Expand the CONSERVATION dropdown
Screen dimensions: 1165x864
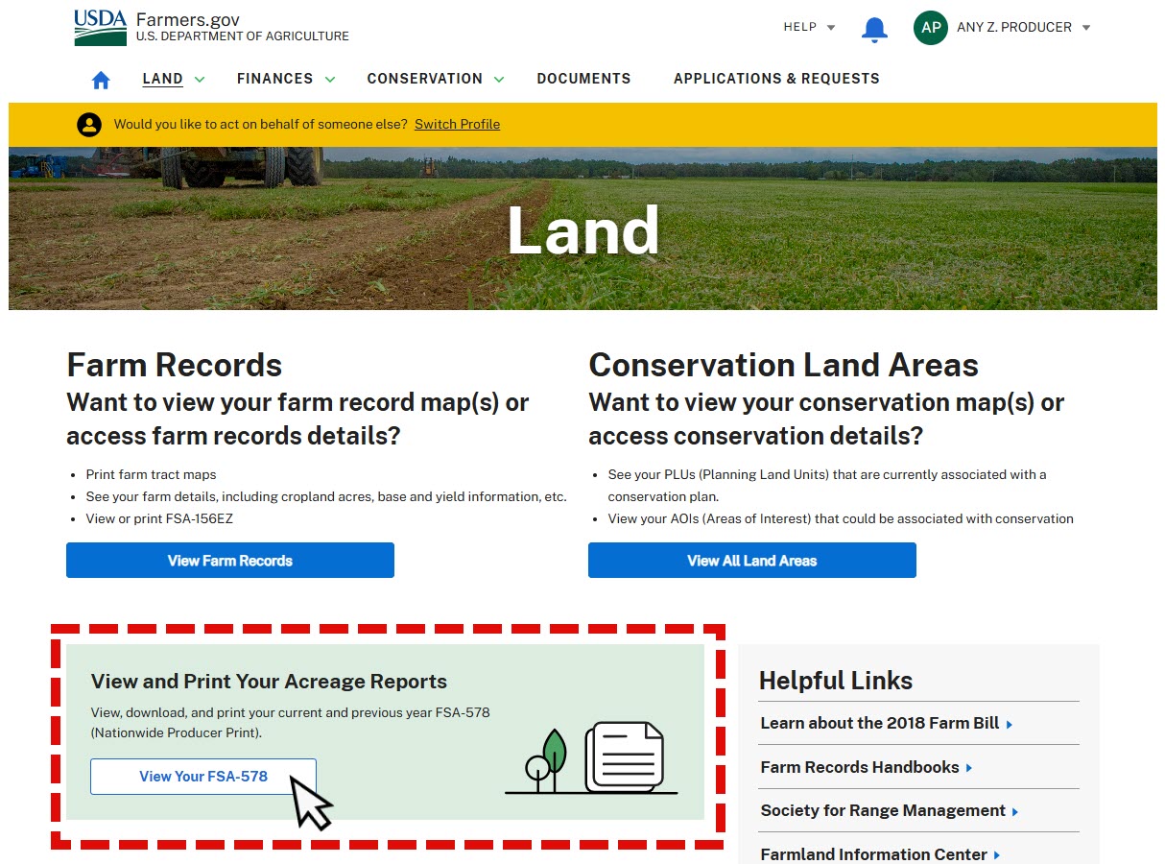[x=434, y=79]
